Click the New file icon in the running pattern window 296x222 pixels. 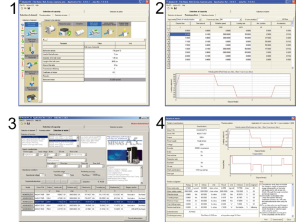tap(168, 8)
